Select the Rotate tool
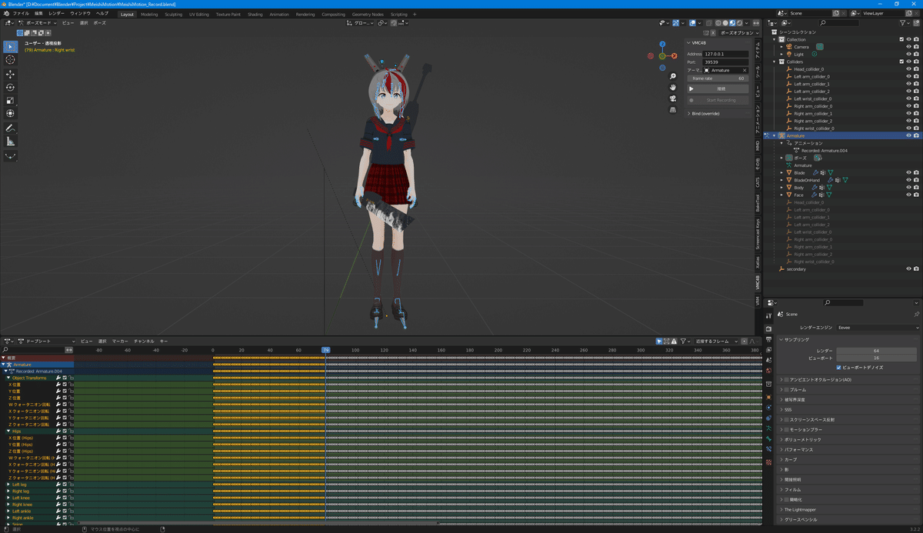923x533 pixels. [10, 88]
